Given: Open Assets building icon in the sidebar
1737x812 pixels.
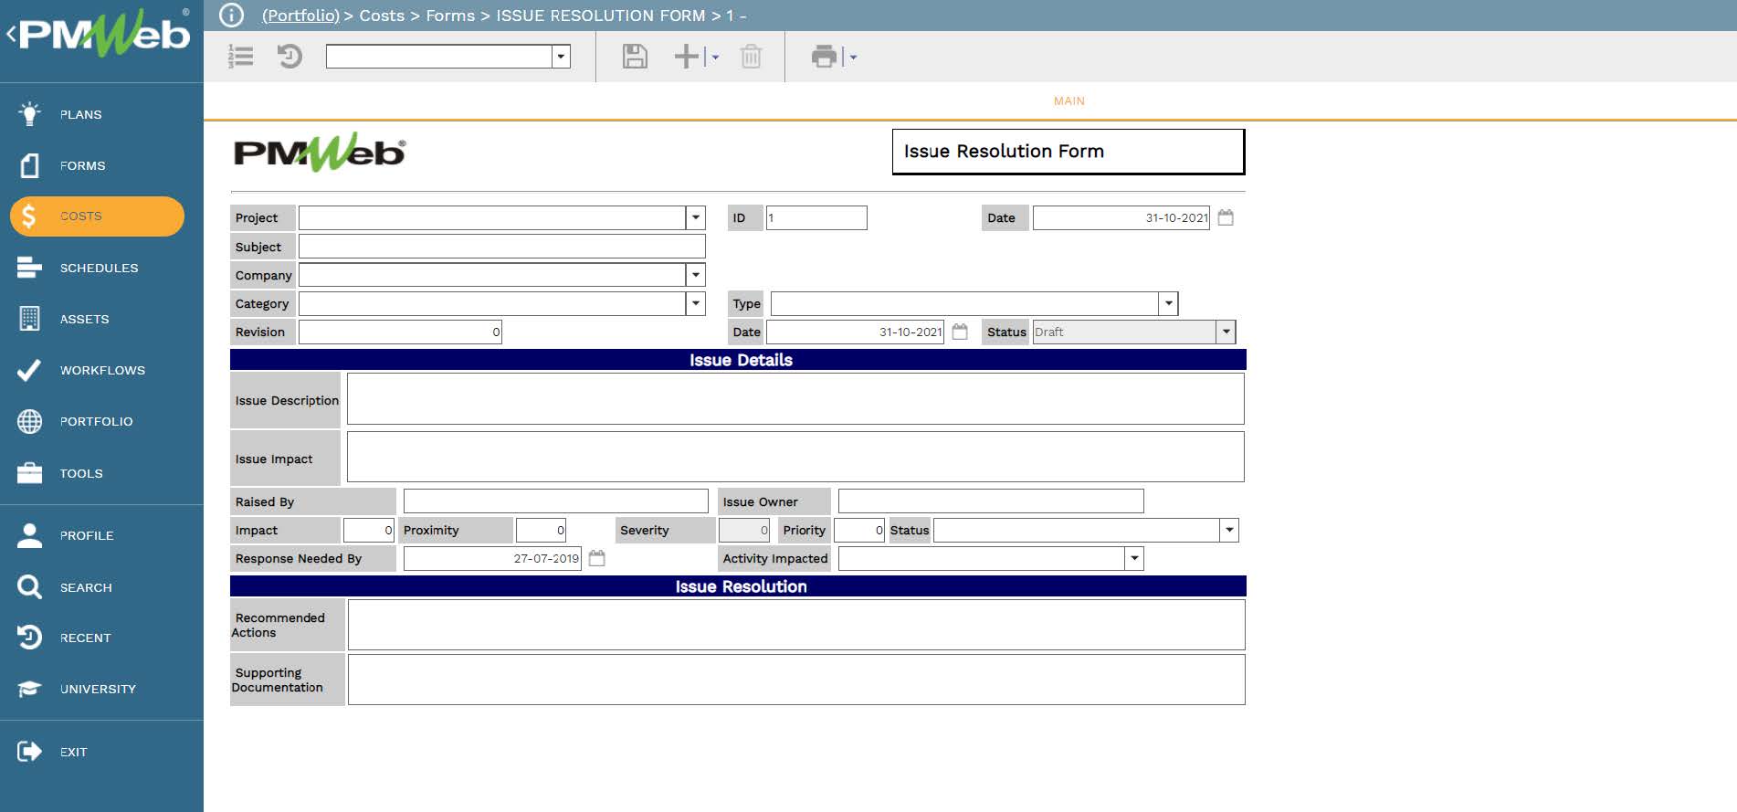Looking at the screenshot, I should [x=29, y=319].
